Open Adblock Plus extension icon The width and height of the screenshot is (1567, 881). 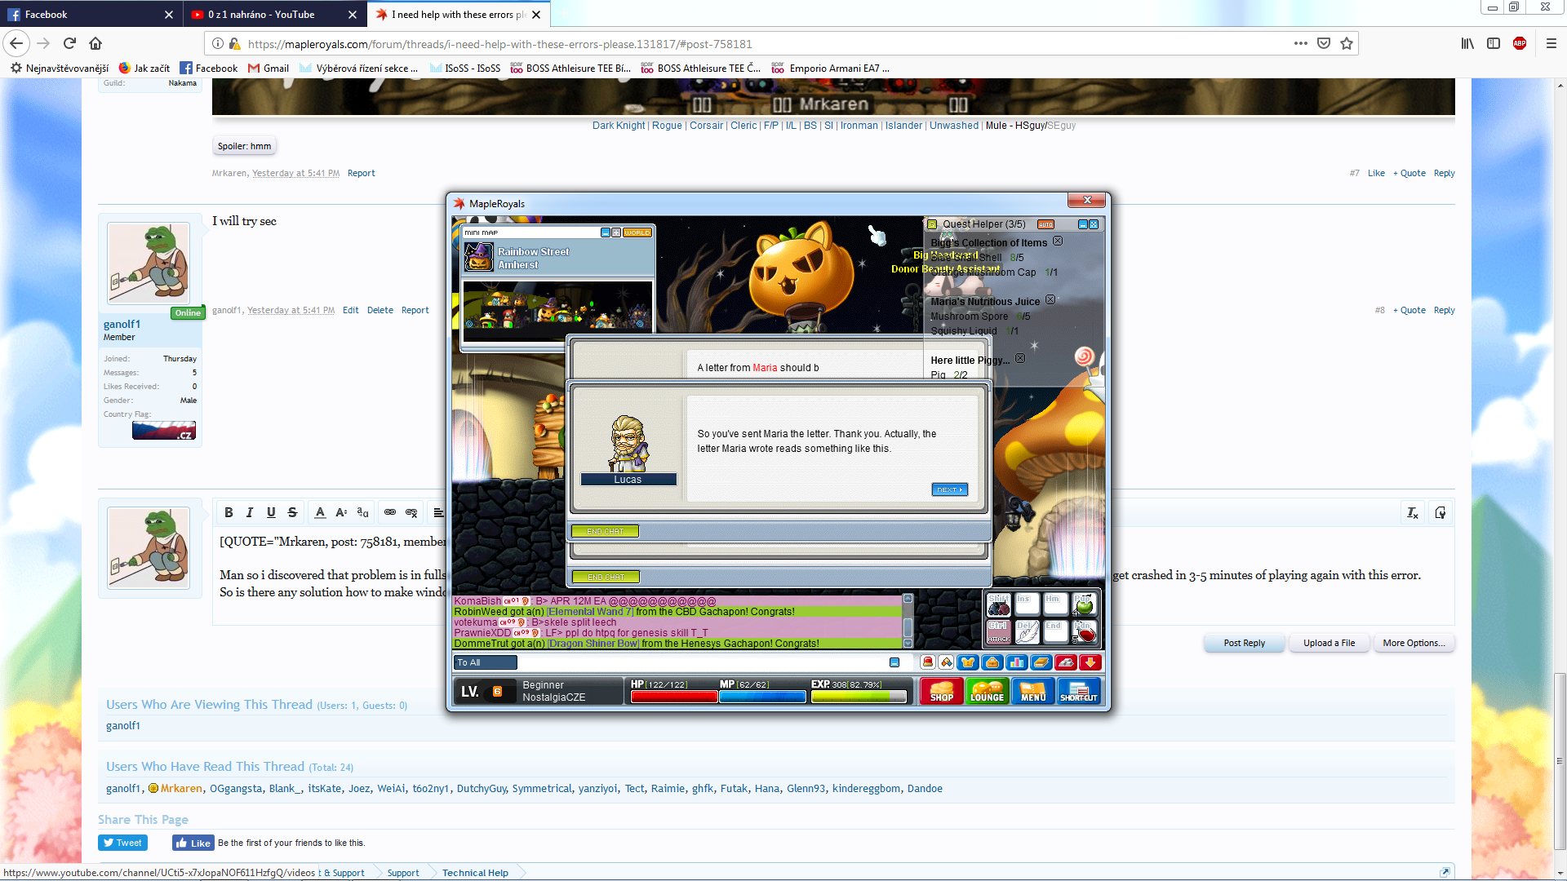[1520, 43]
